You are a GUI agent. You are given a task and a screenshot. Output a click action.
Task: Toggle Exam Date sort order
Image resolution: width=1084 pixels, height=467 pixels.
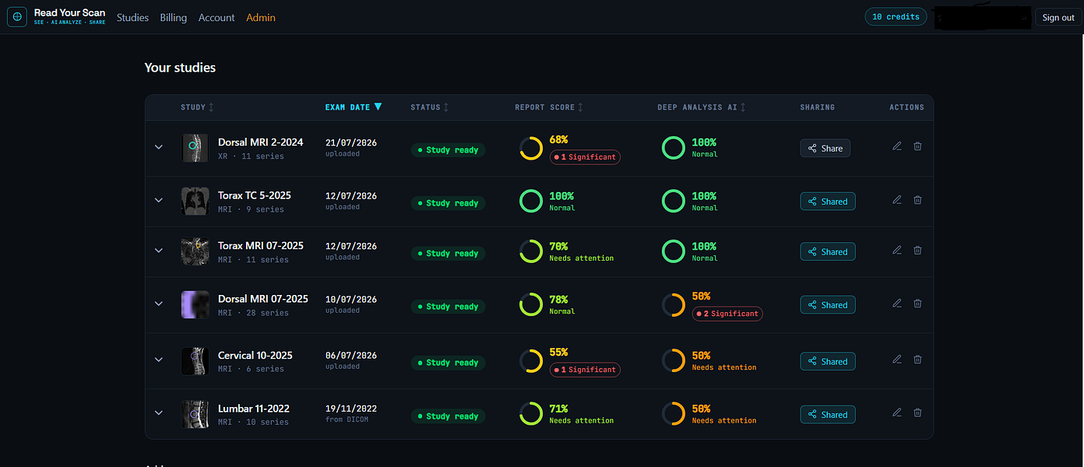tap(354, 107)
